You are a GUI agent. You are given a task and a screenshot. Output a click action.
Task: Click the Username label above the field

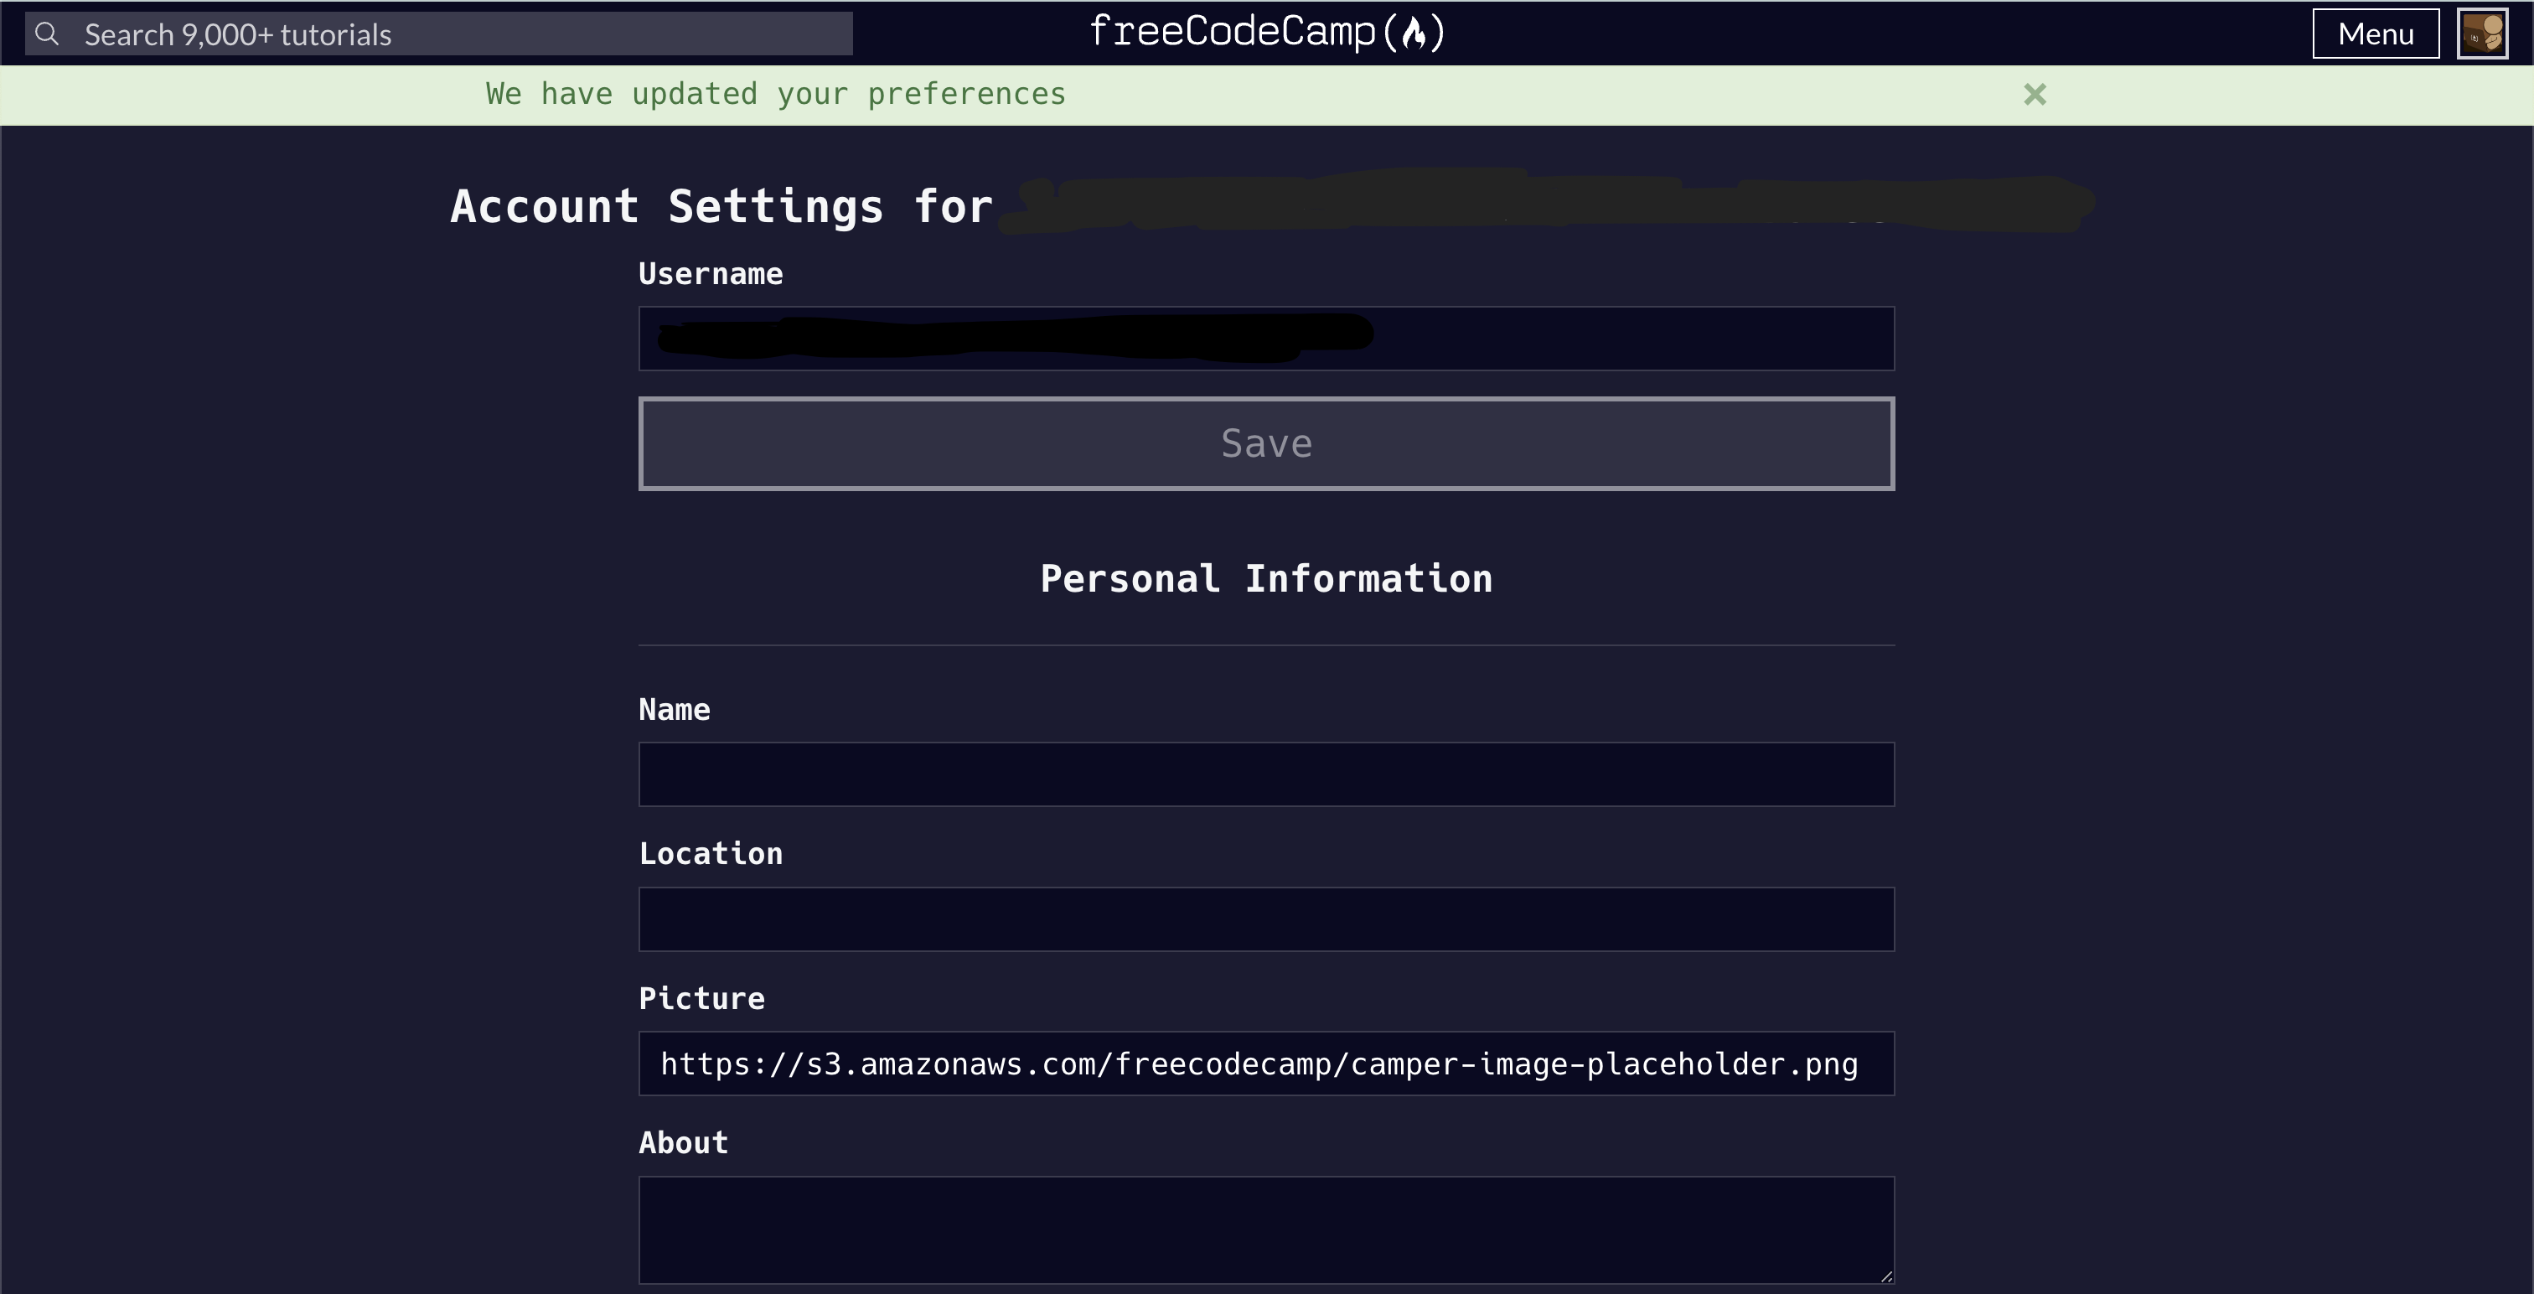pos(711,273)
